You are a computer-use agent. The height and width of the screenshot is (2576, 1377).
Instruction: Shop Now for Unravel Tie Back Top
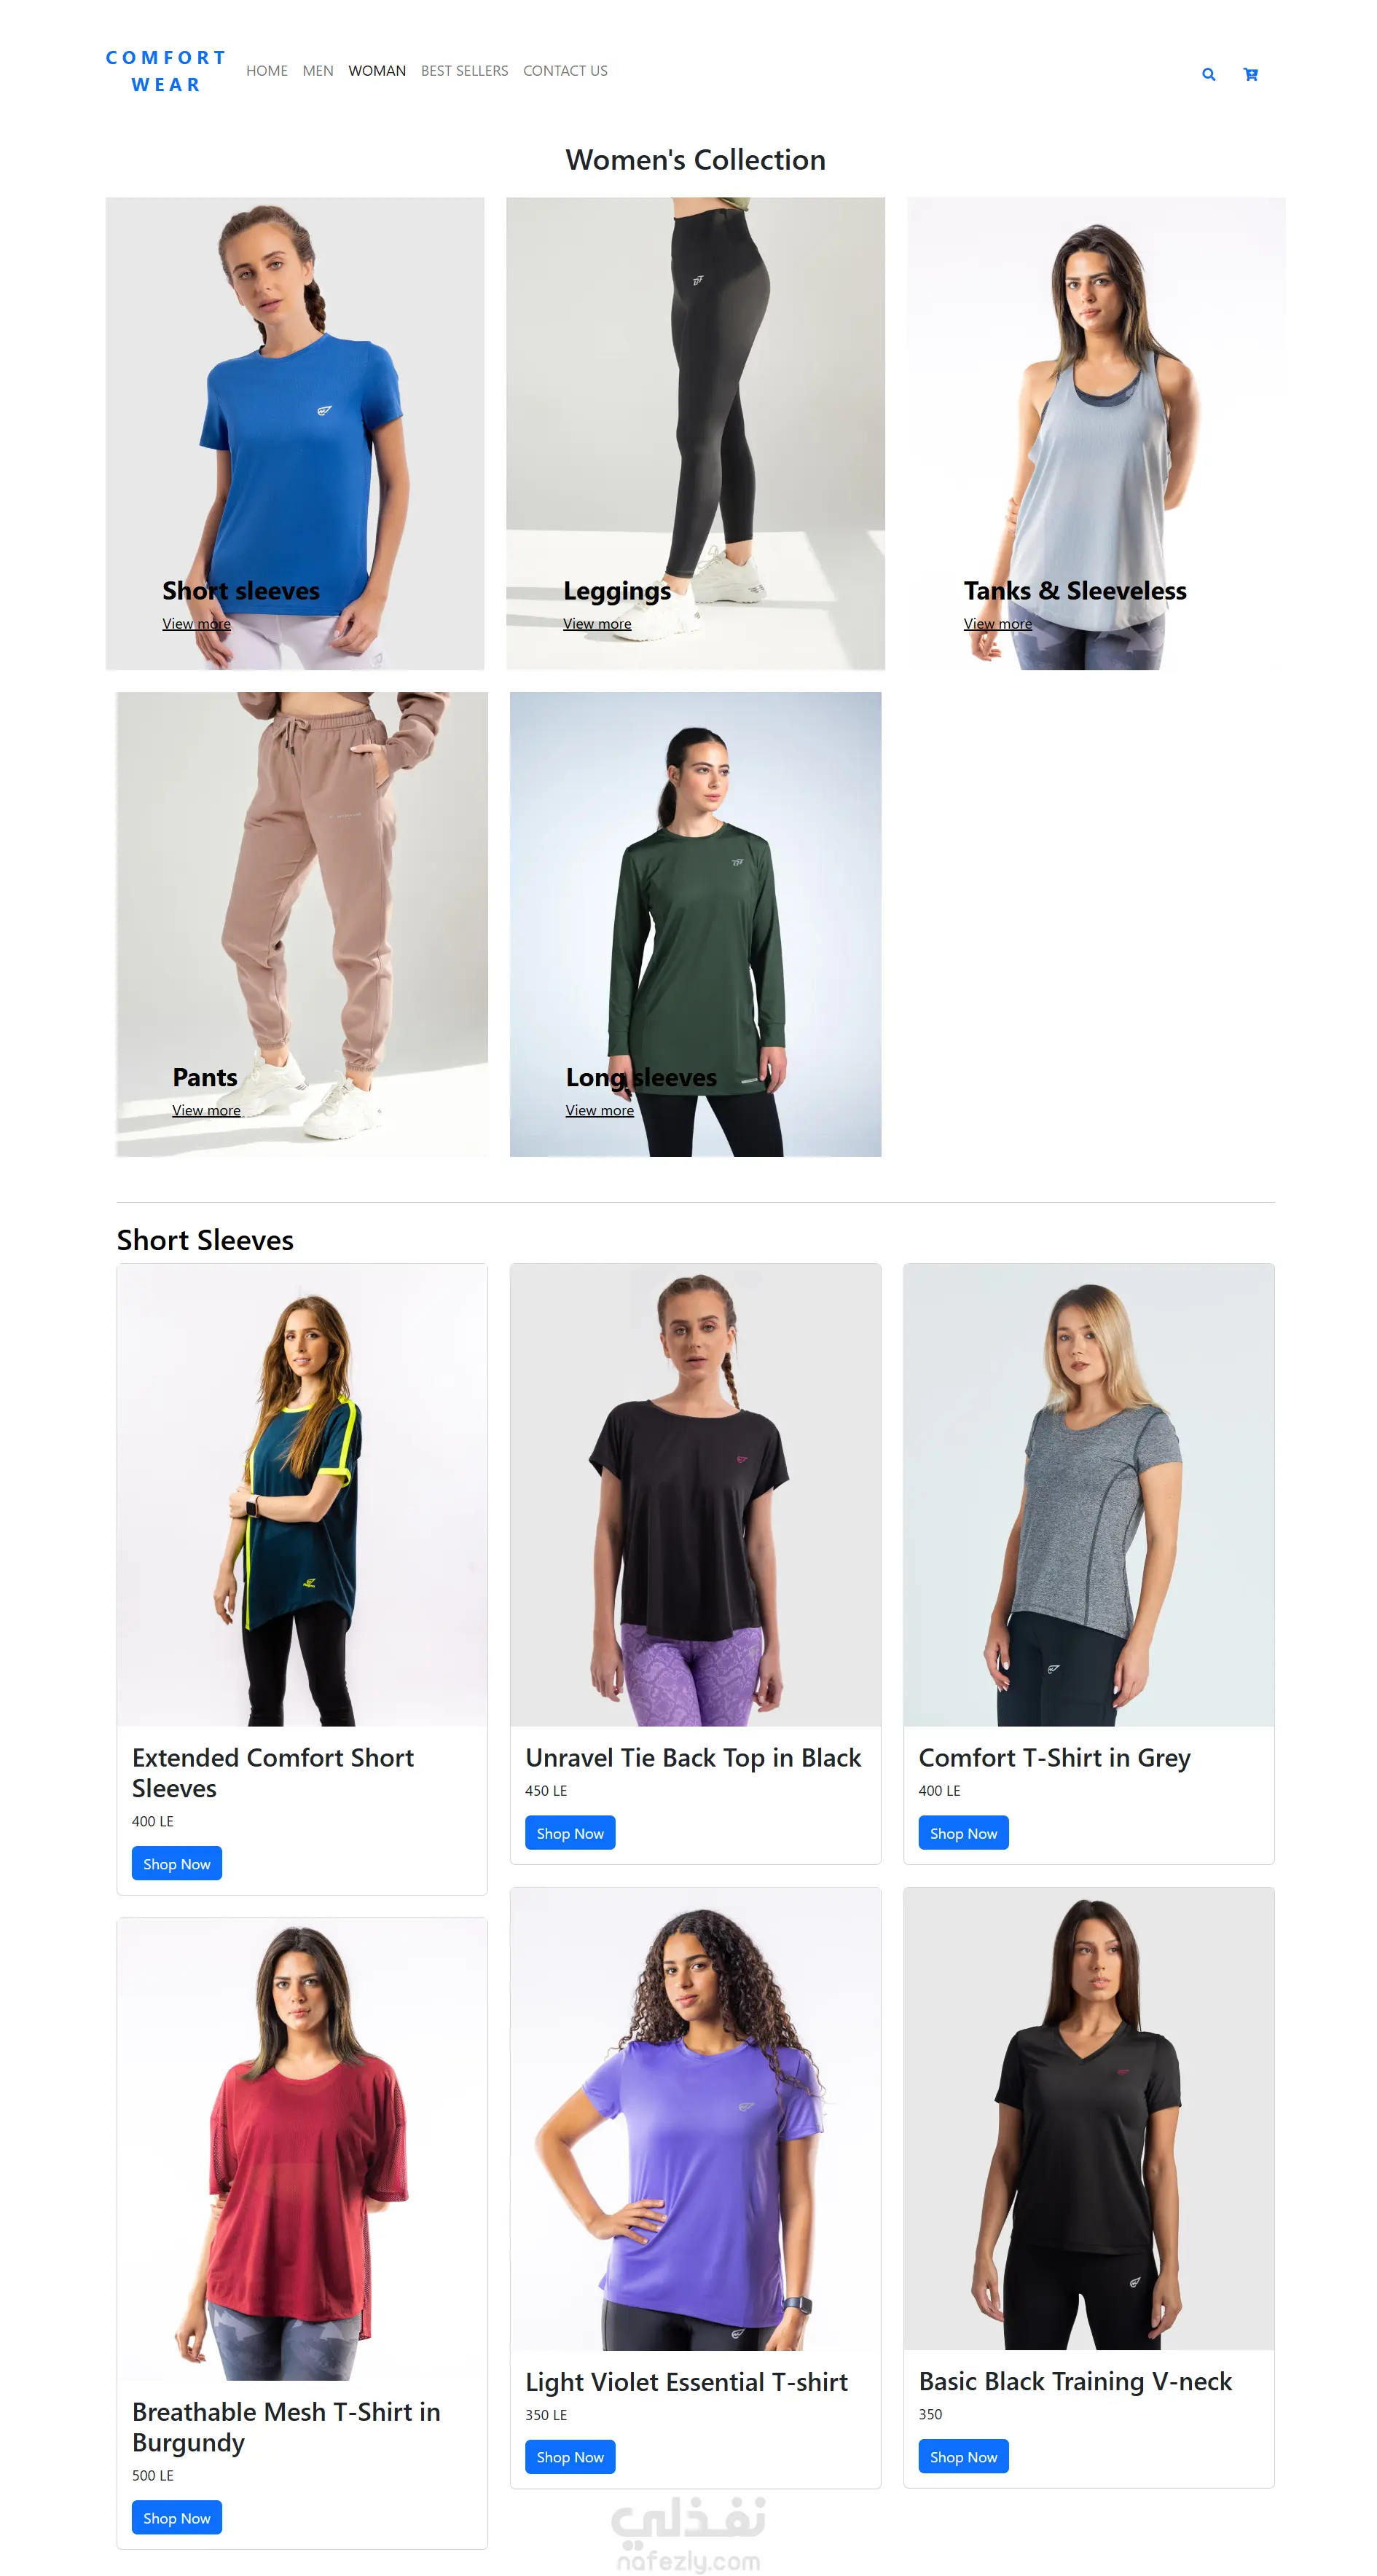570,1833
